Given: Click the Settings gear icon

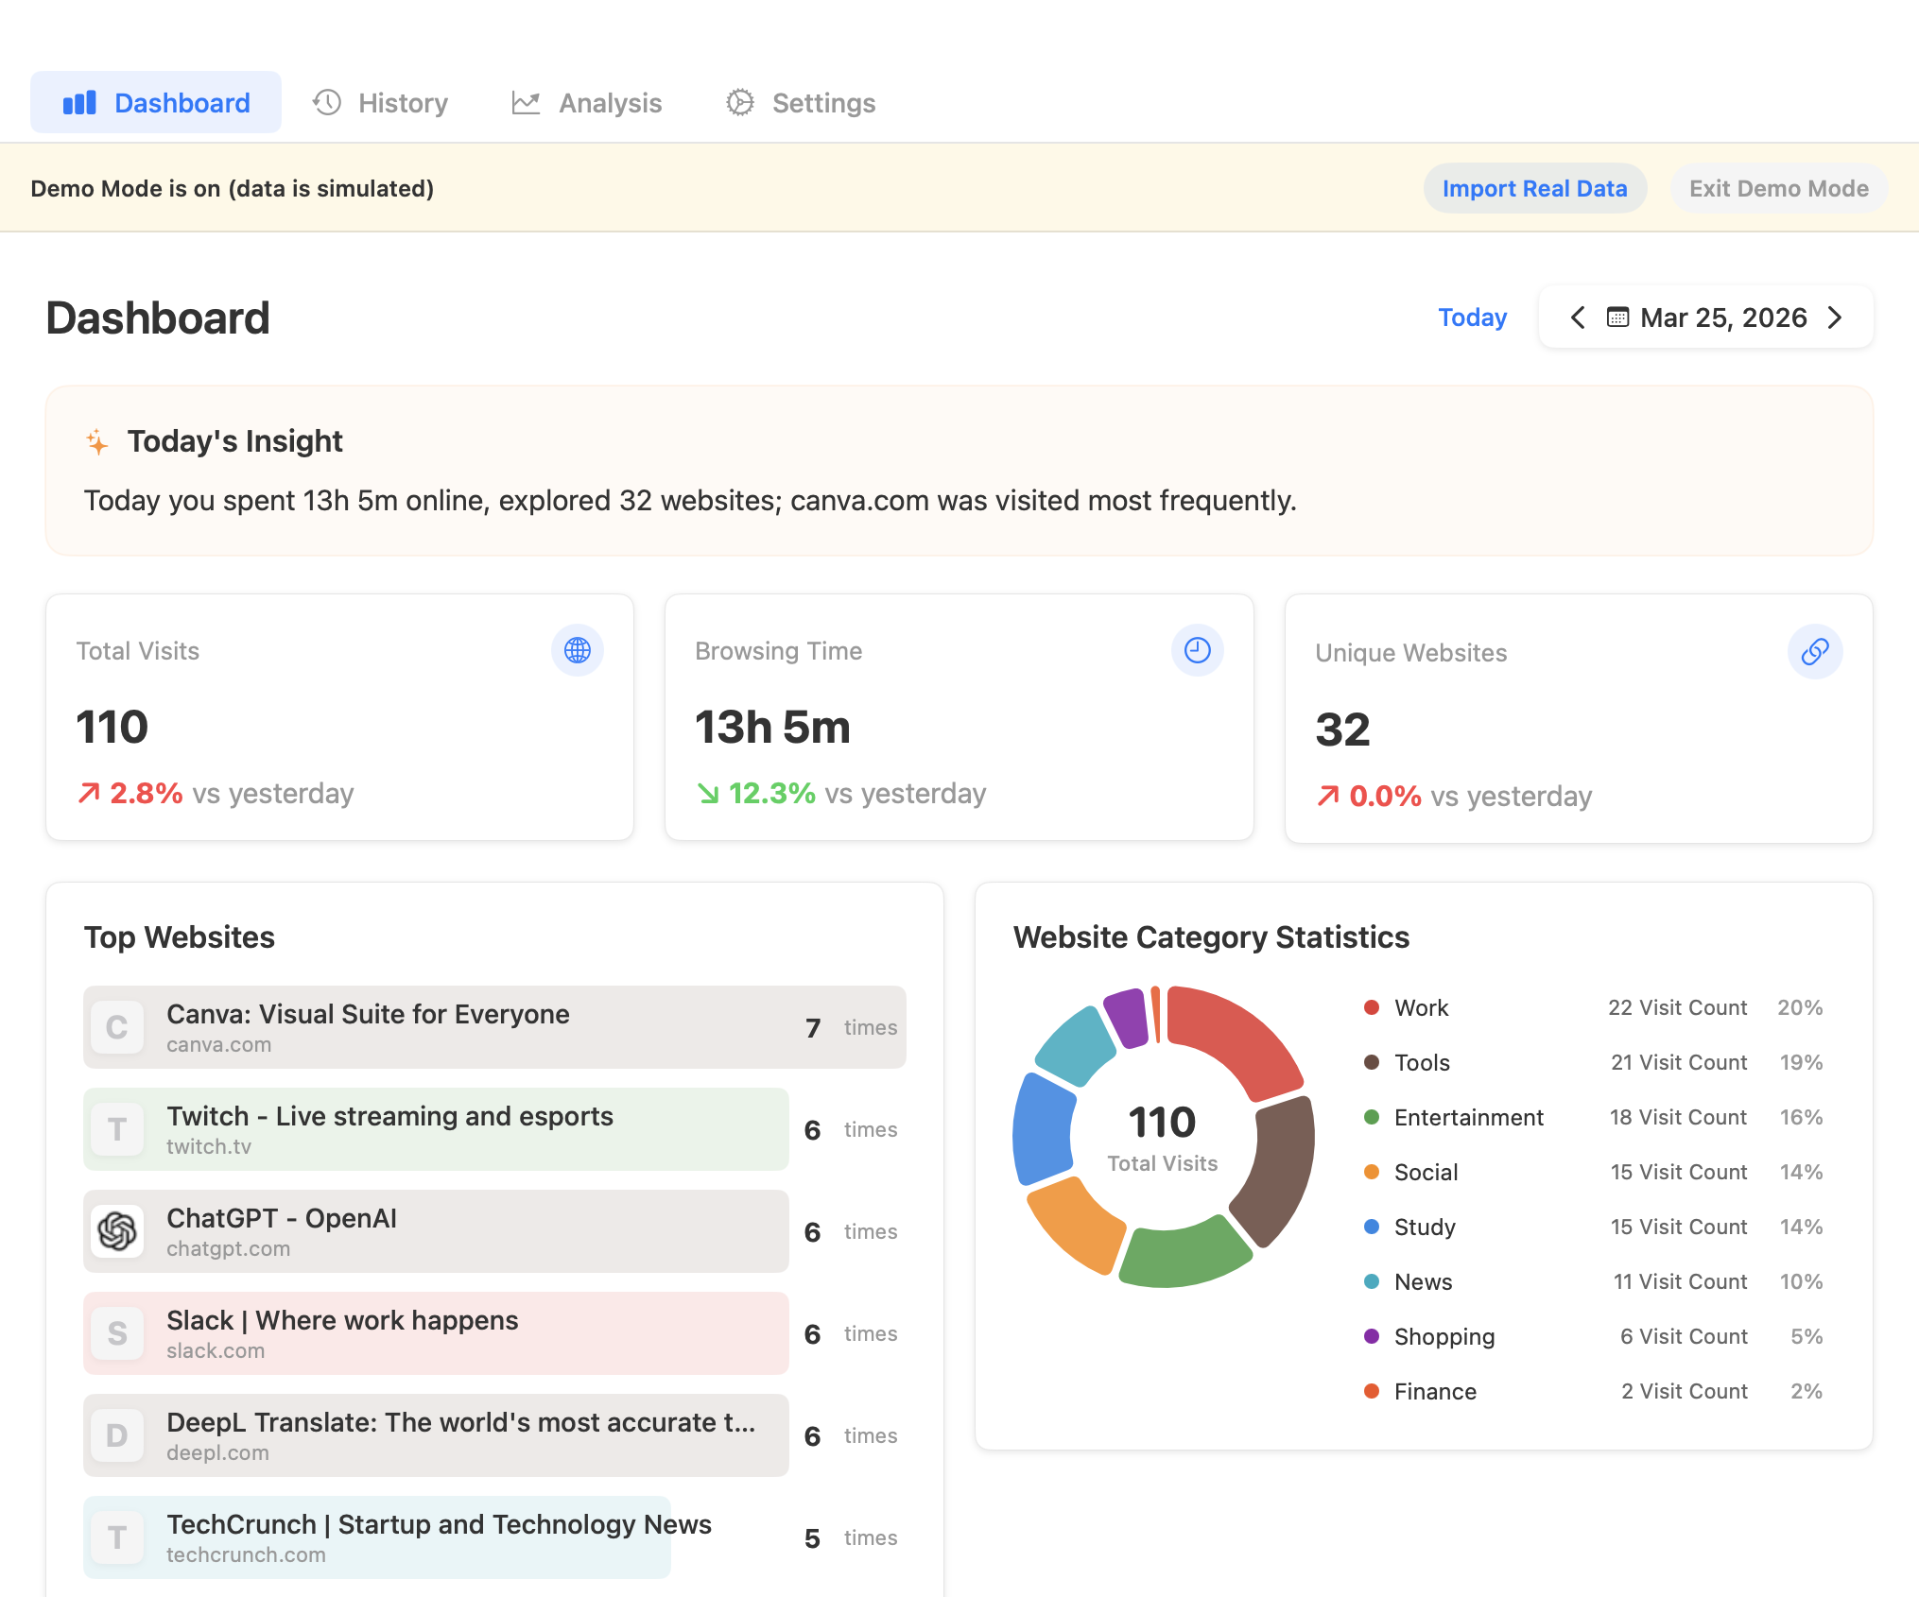Looking at the screenshot, I should click(x=740, y=102).
